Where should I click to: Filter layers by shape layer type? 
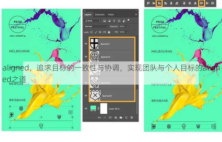(x=119, y=21)
